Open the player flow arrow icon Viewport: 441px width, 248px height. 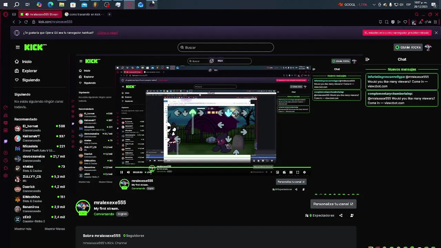(x=399, y=22)
